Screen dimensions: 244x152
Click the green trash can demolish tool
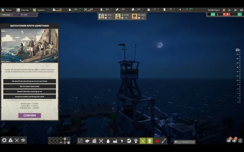click(150, 141)
